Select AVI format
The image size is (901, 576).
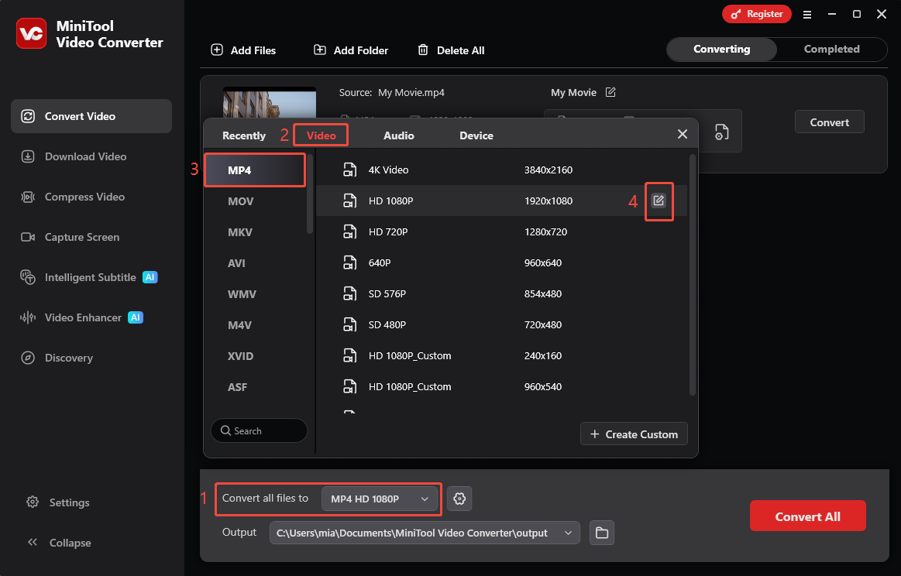point(255,263)
